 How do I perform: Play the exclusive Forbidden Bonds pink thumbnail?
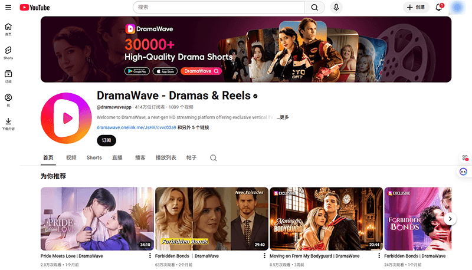click(418, 219)
